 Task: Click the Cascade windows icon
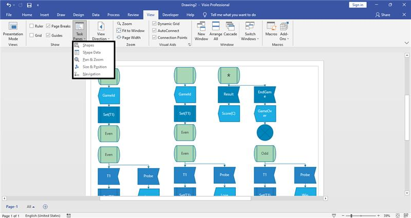(x=230, y=26)
